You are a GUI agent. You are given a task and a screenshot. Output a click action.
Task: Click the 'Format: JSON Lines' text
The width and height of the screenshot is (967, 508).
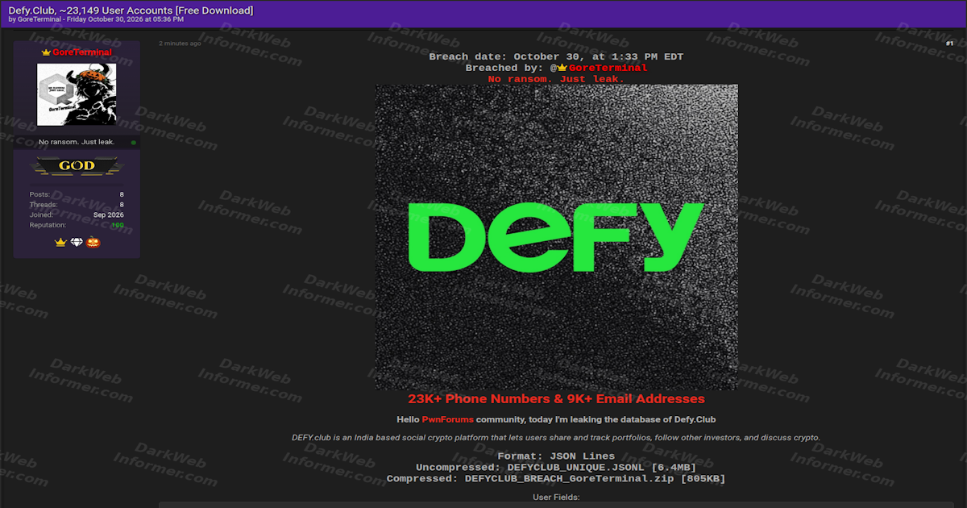coord(556,456)
